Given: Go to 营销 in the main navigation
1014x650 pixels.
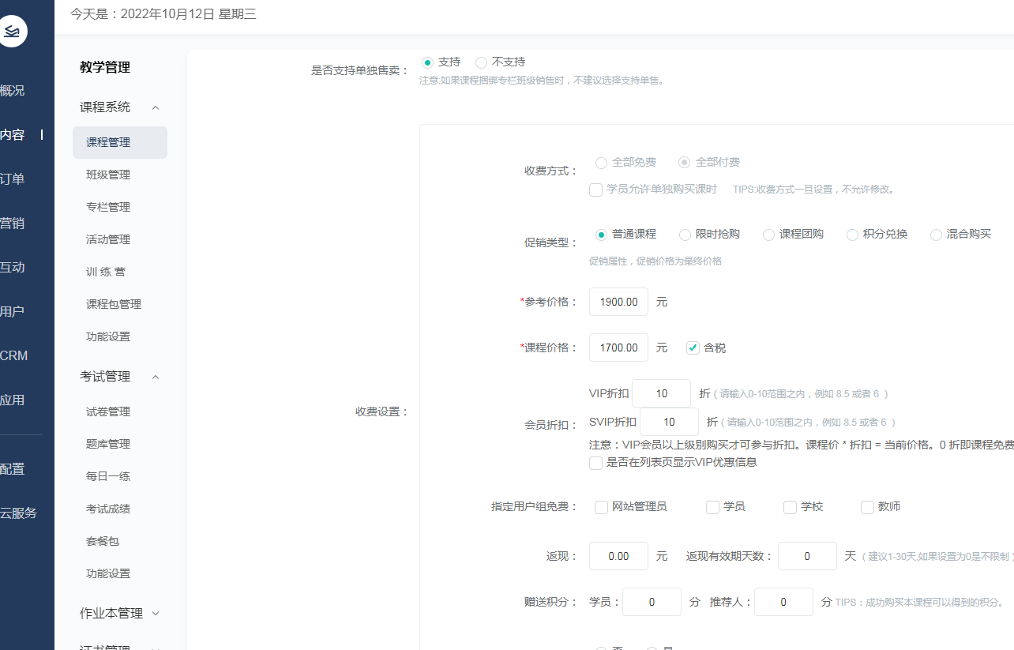Looking at the screenshot, I should click(13, 224).
